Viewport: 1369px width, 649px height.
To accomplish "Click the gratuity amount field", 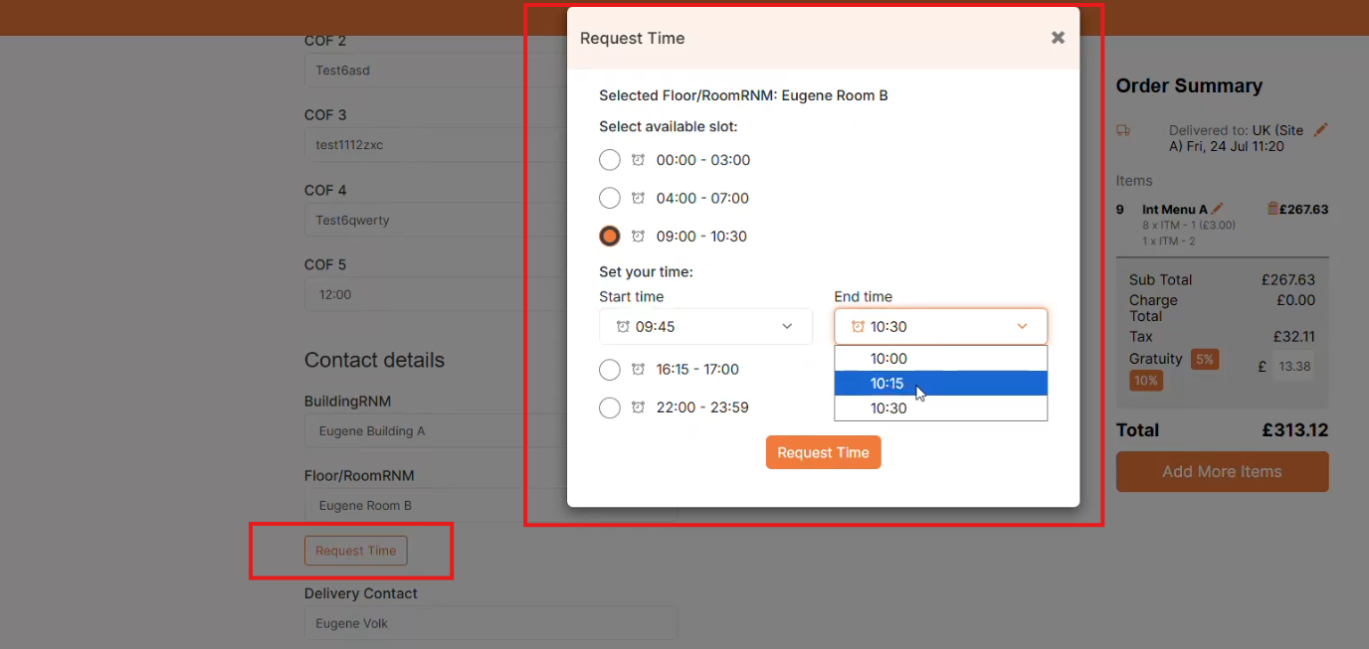I will pyautogui.click(x=1293, y=367).
